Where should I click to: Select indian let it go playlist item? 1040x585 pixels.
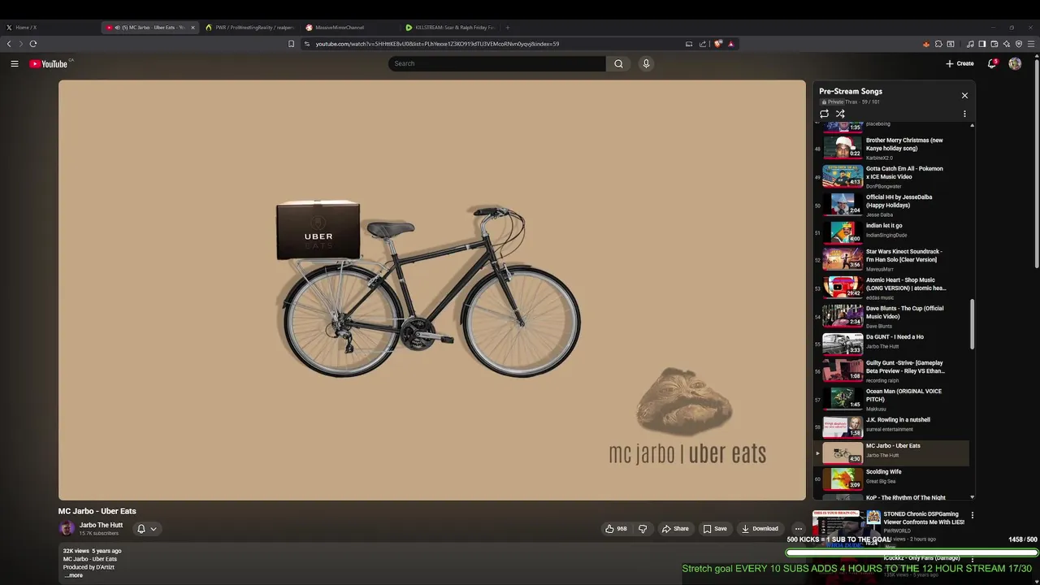pyautogui.click(x=891, y=232)
